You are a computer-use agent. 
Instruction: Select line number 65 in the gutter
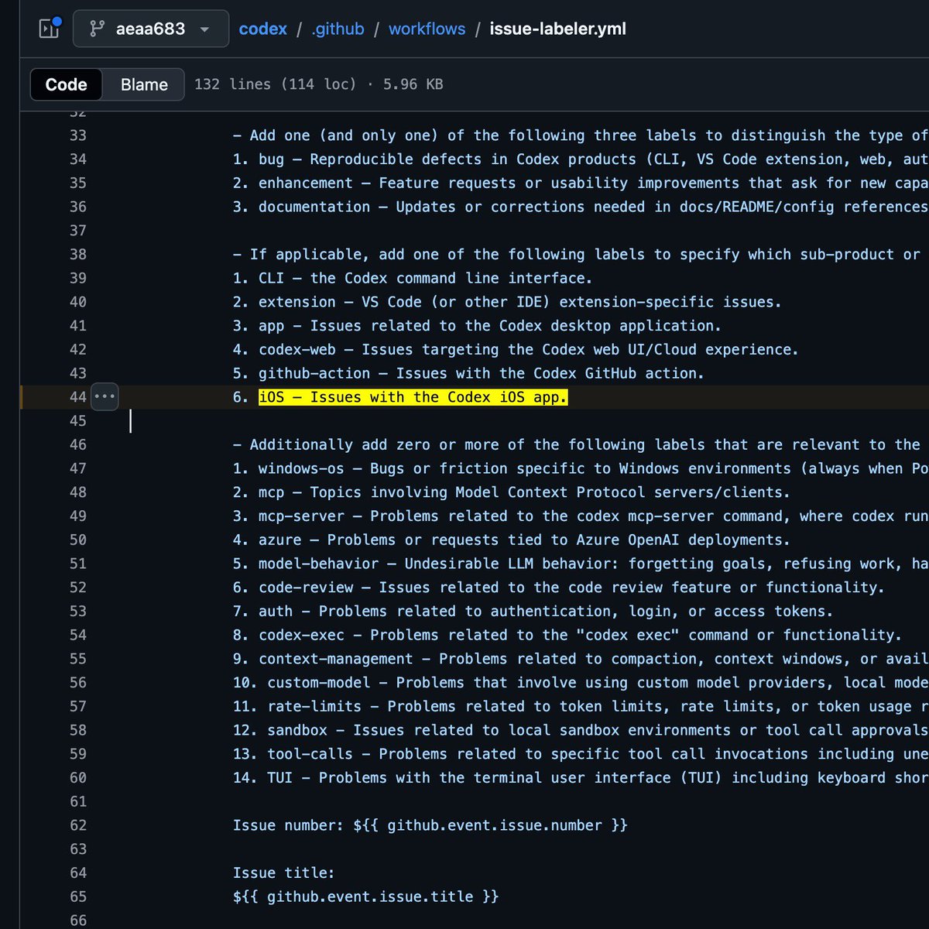[x=78, y=896]
